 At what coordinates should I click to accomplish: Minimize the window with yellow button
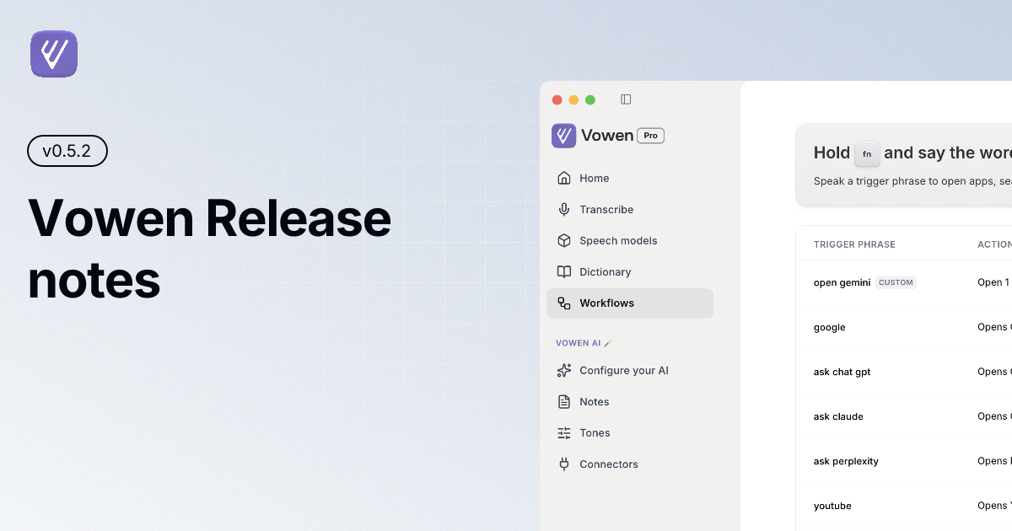[573, 99]
